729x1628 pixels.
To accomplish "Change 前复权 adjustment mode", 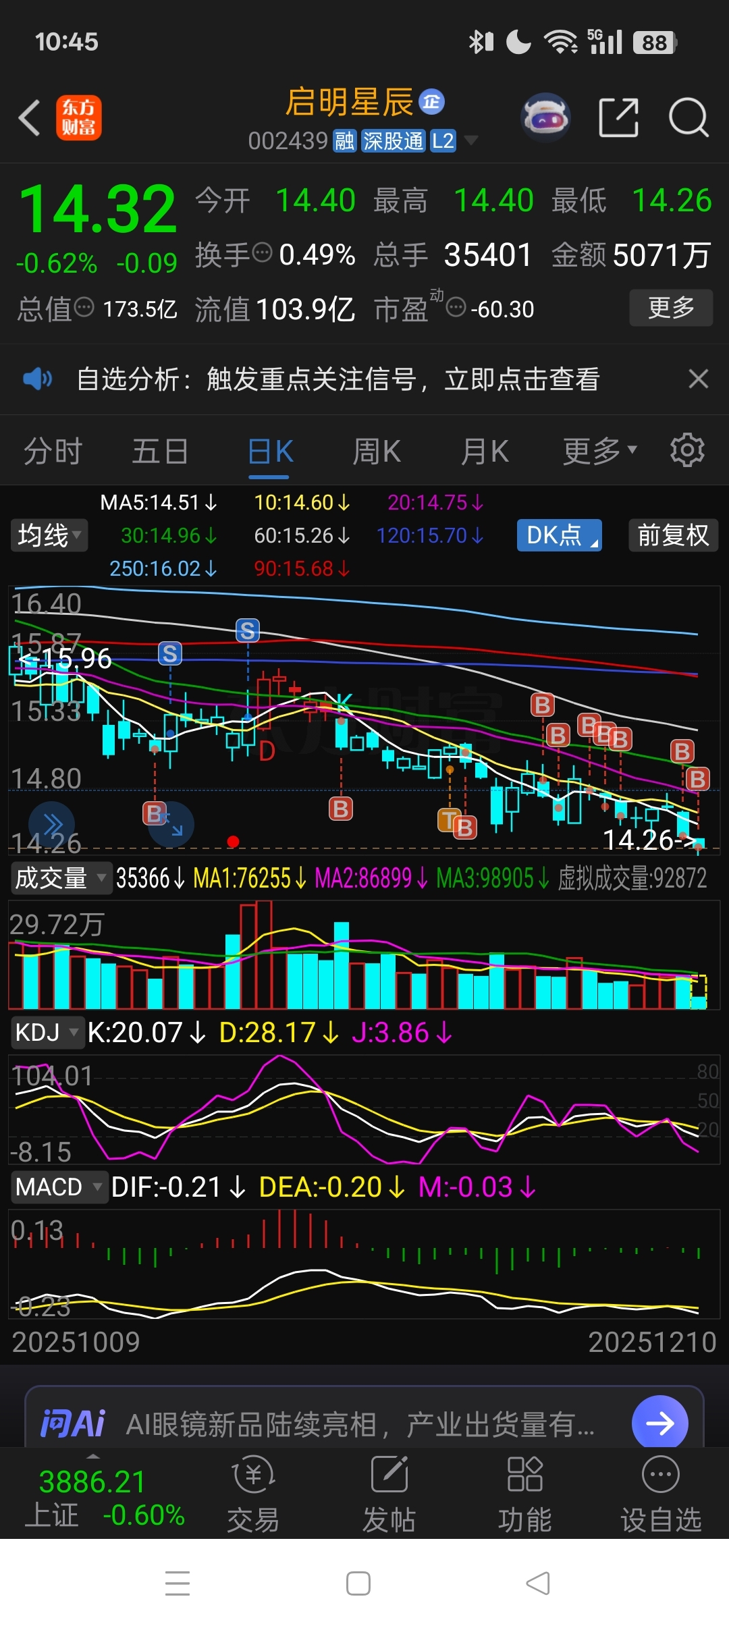I will (x=673, y=535).
